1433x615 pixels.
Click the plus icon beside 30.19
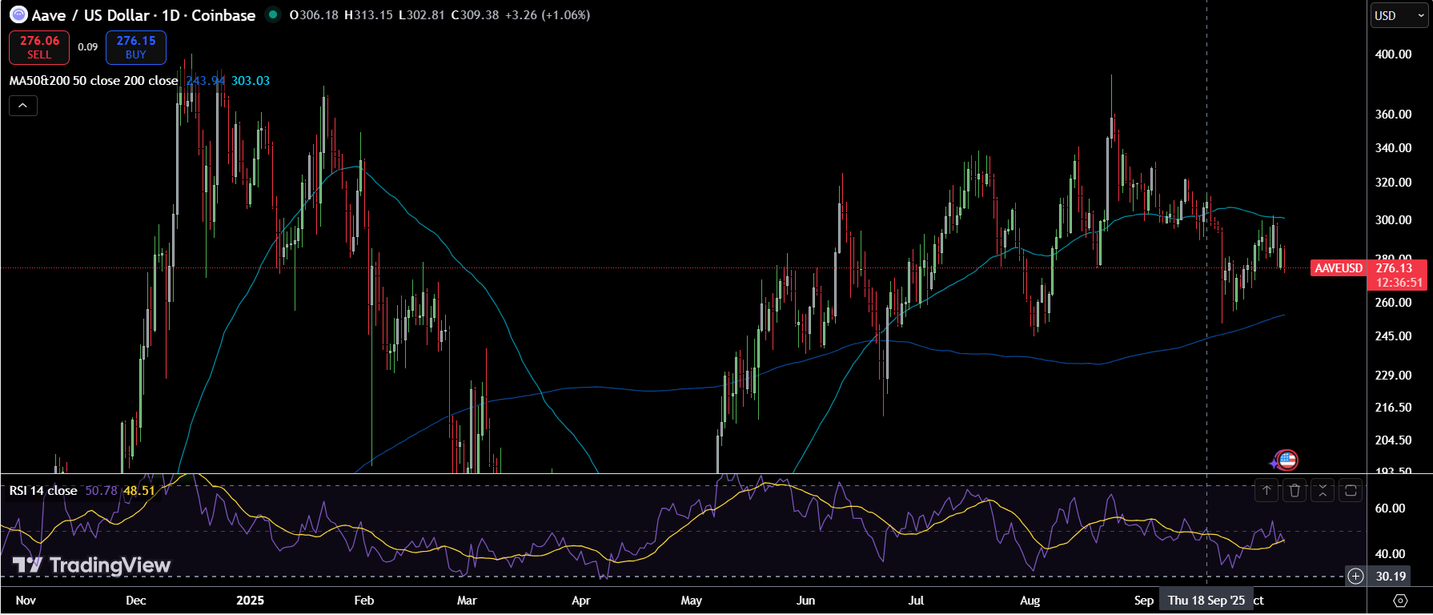[x=1355, y=576]
